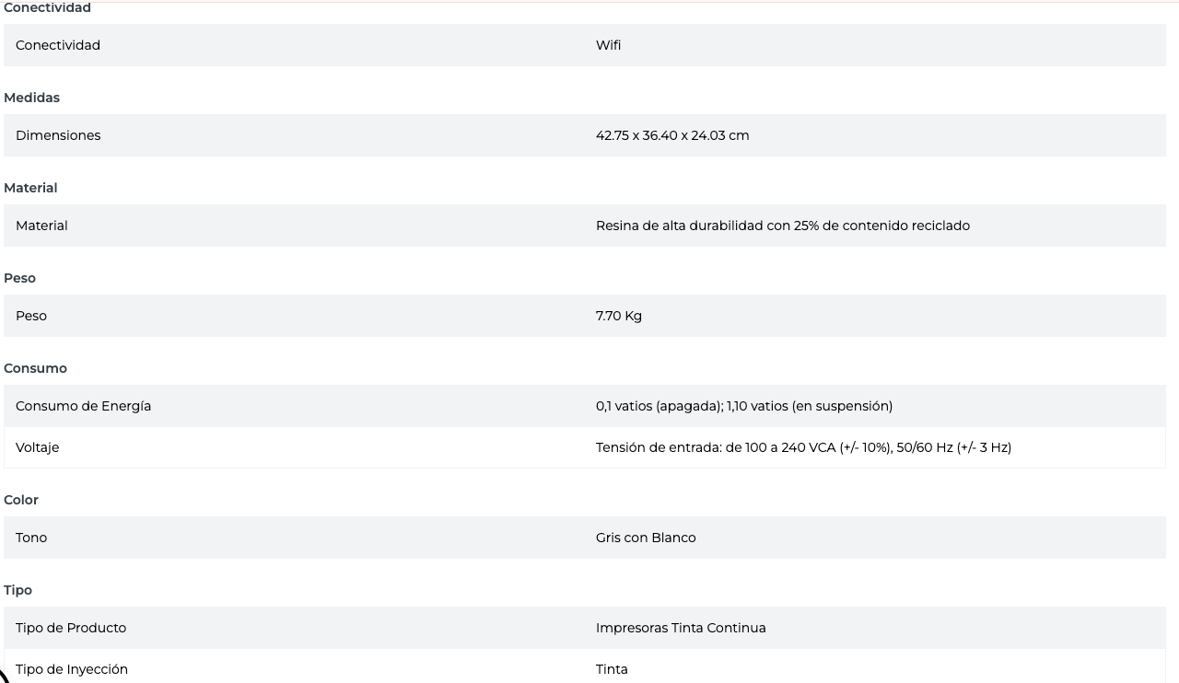The width and height of the screenshot is (1179, 683).
Task: Select the 7.70 Kg weight value
Action: tap(618, 316)
